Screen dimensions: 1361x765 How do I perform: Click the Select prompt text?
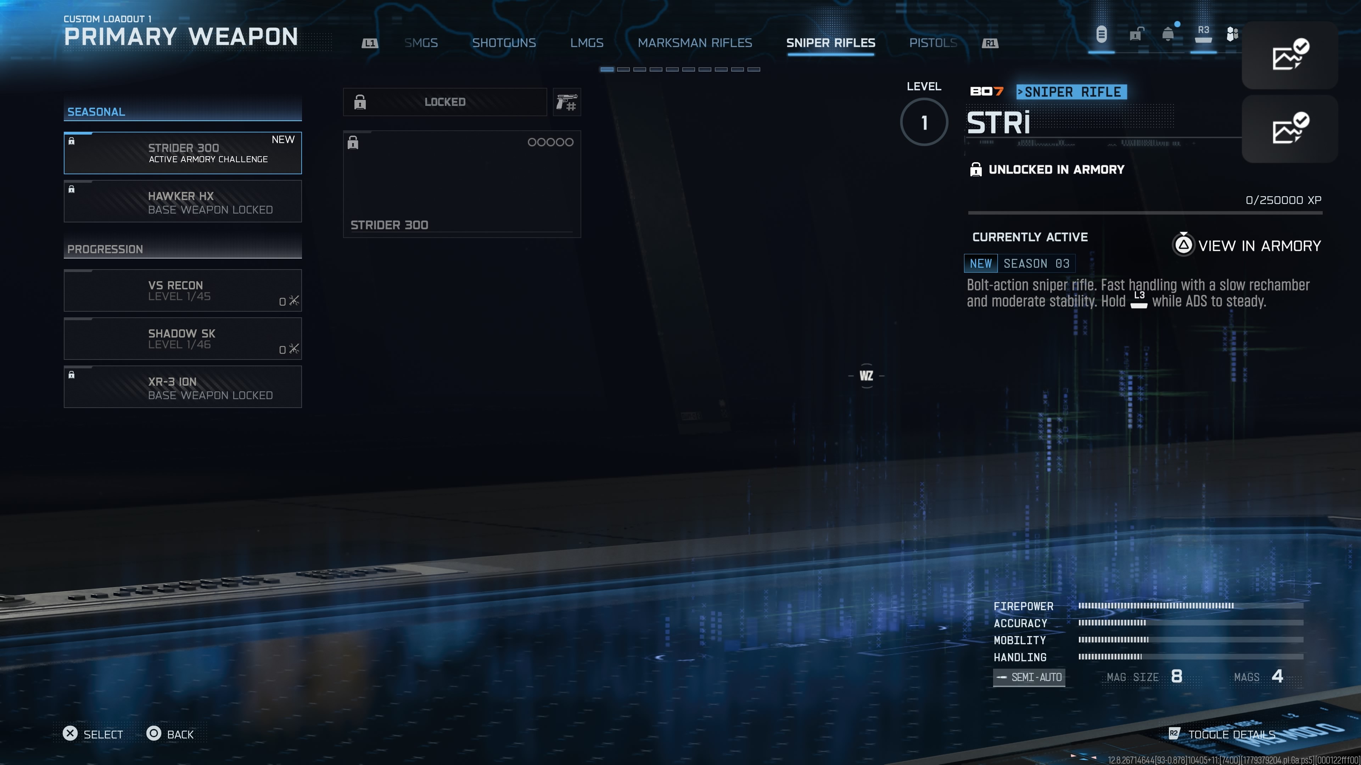point(103,735)
